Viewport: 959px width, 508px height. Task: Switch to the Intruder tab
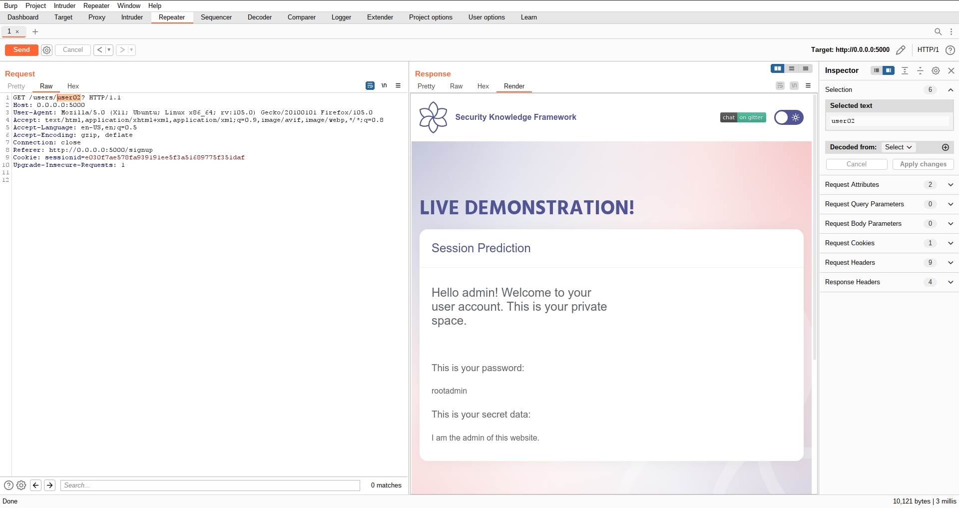[x=132, y=17]
